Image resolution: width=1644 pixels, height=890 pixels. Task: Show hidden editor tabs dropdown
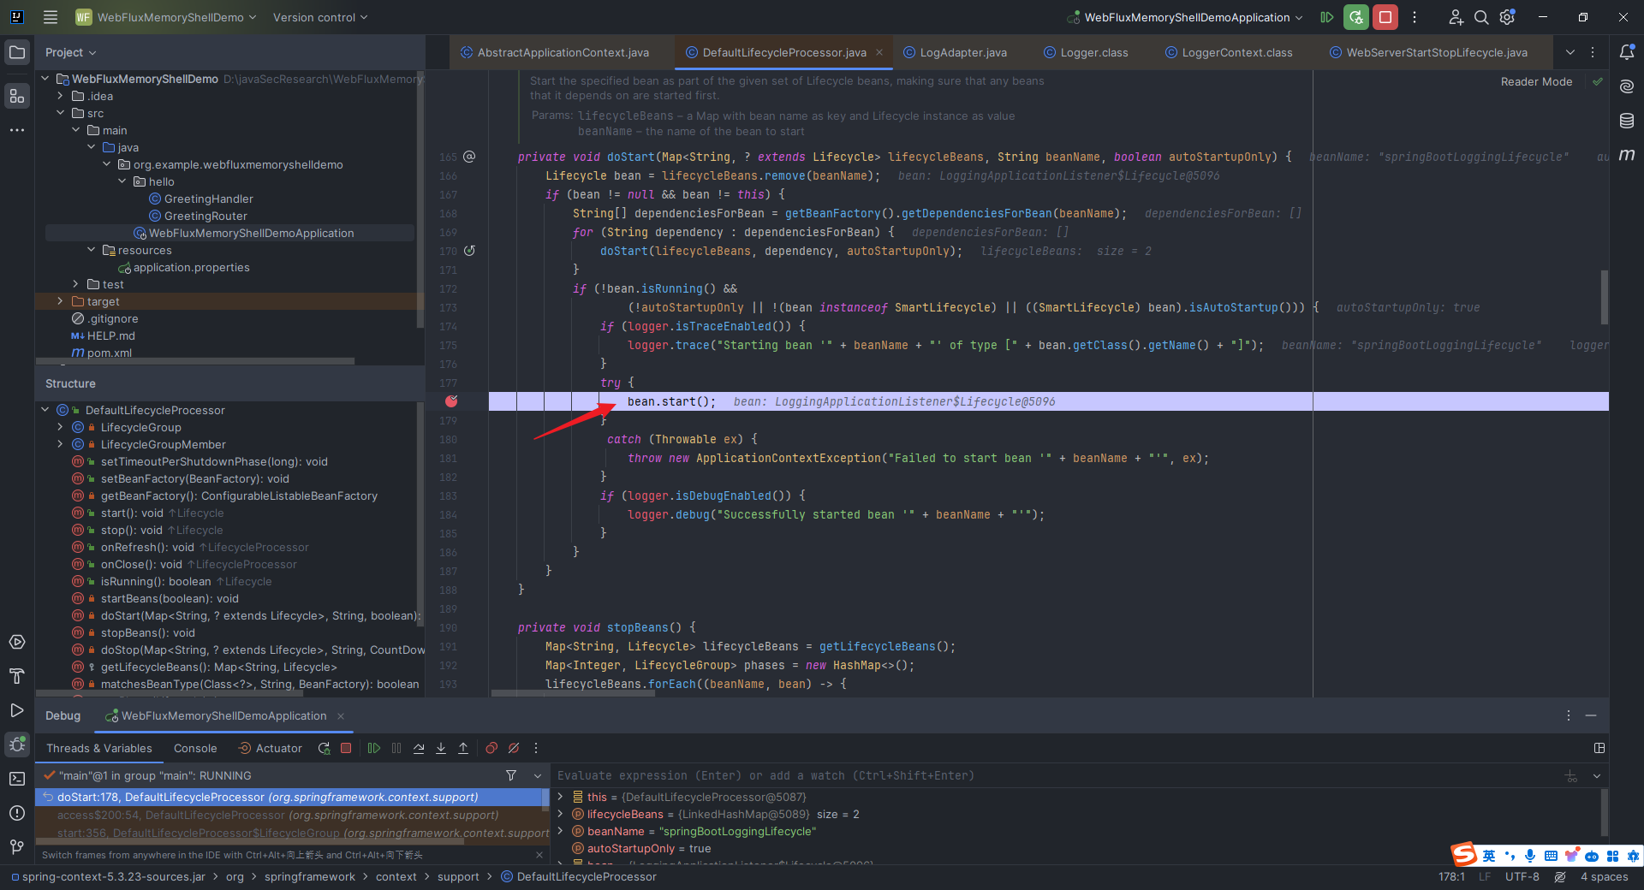pyautogui.click(x=1570, y=52)
